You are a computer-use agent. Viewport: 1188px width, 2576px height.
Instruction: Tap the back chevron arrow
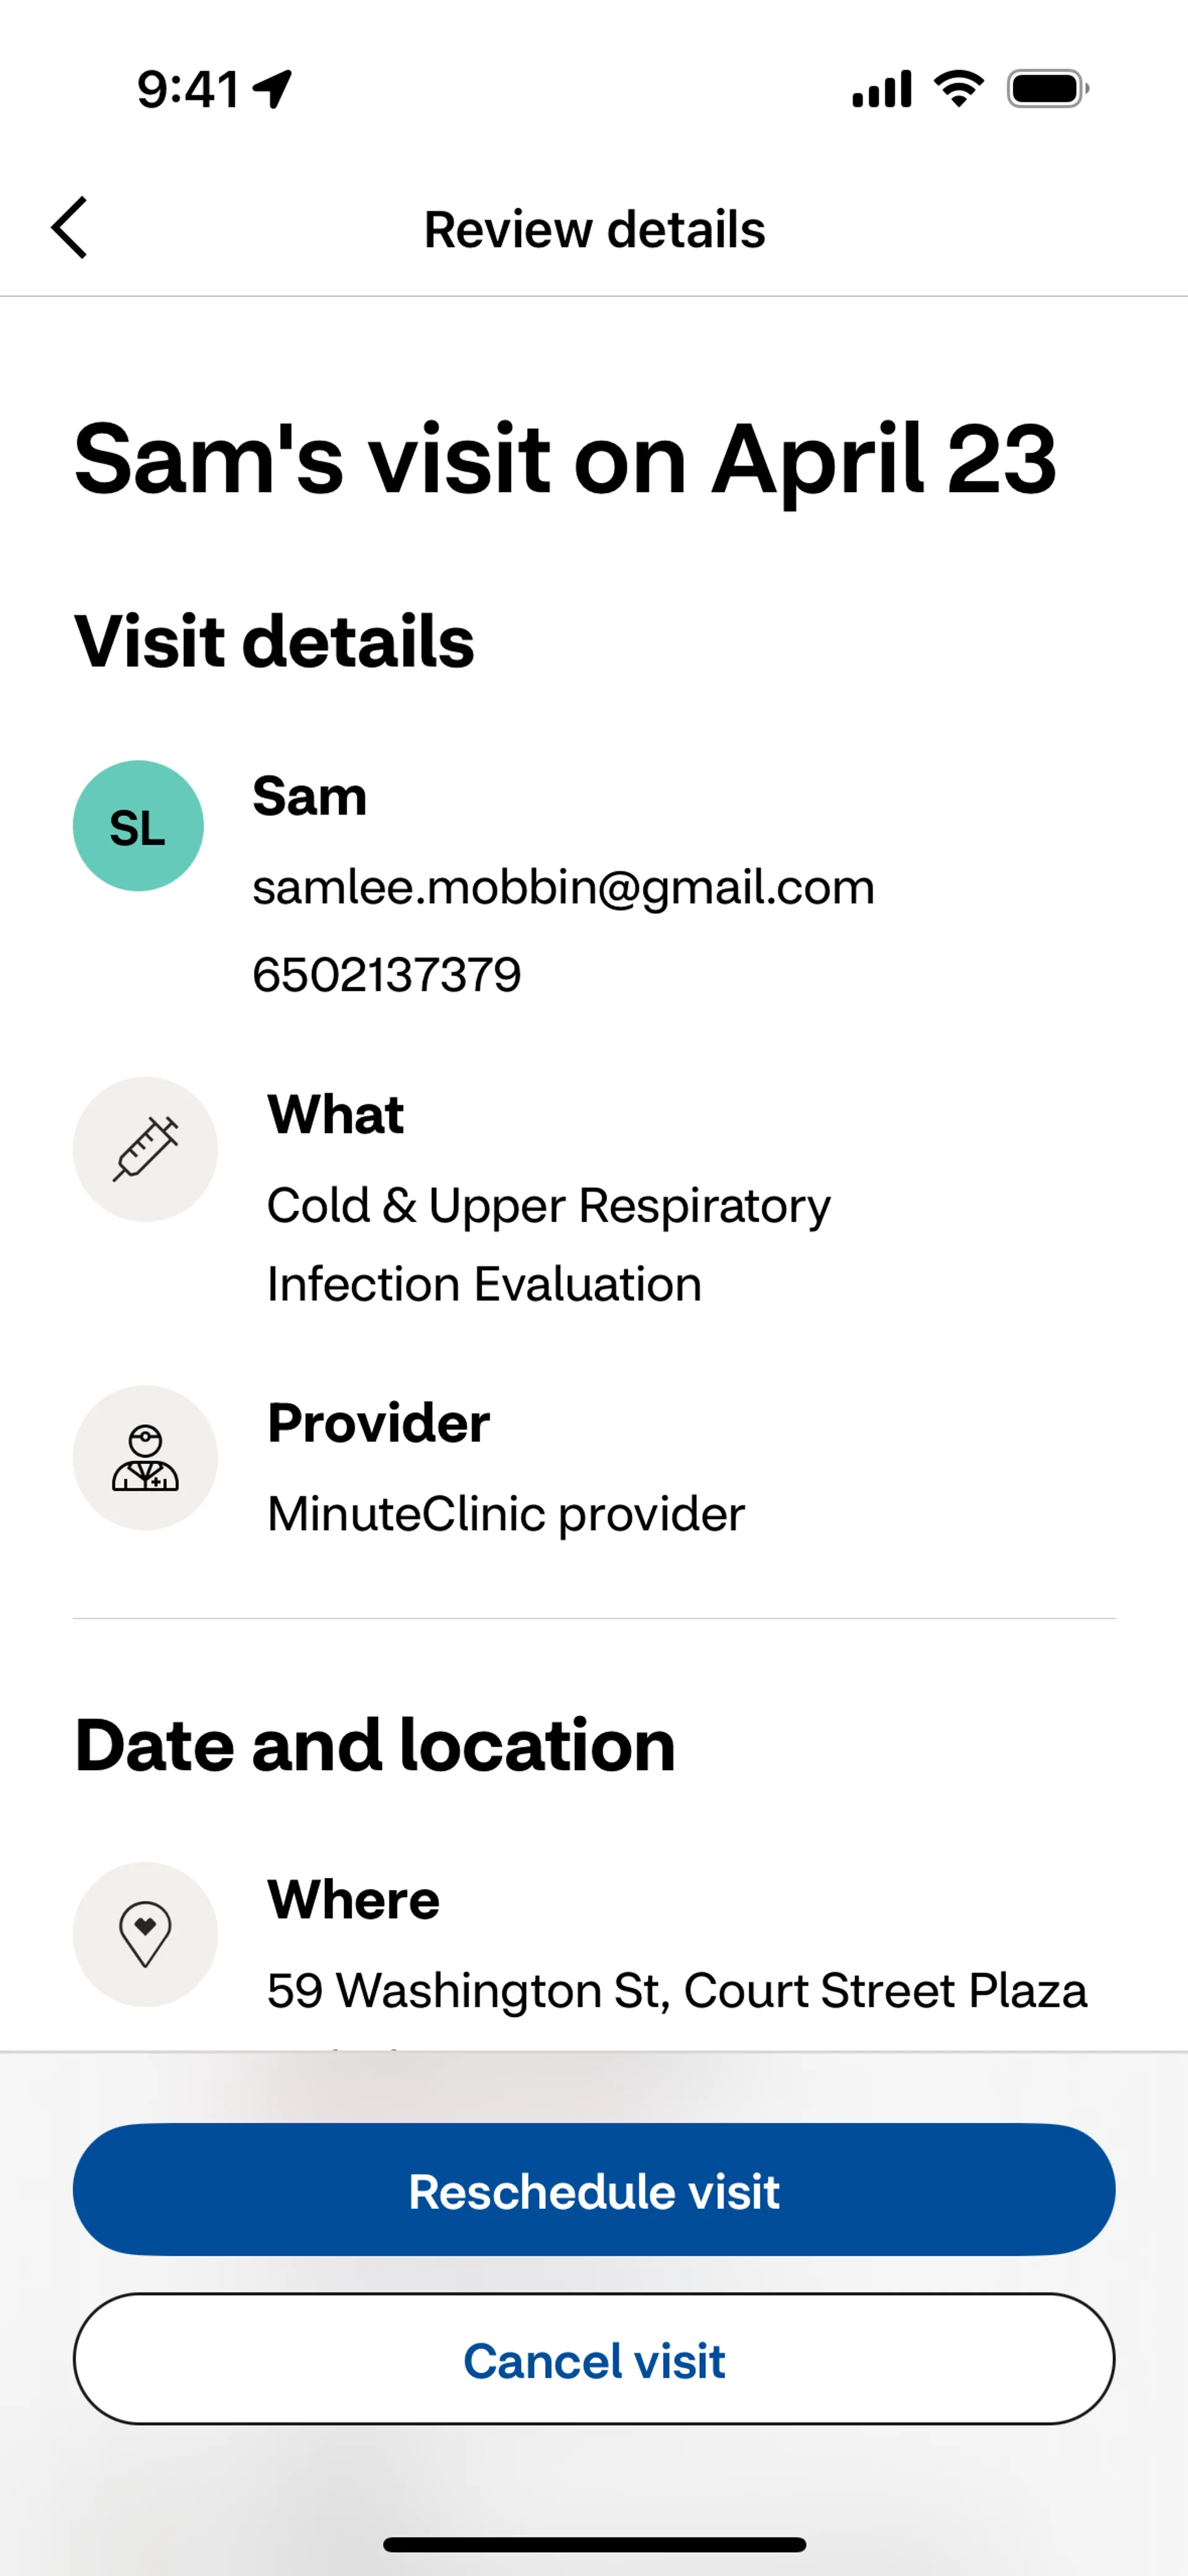[70, 228]
